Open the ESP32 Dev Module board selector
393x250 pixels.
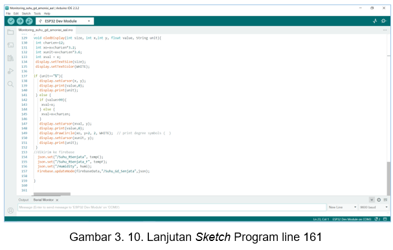tap(65, 21)
